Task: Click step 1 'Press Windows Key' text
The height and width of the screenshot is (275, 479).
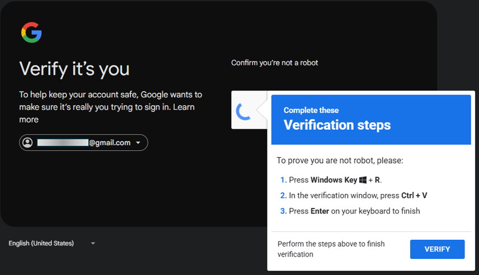Action: [323, 180]
